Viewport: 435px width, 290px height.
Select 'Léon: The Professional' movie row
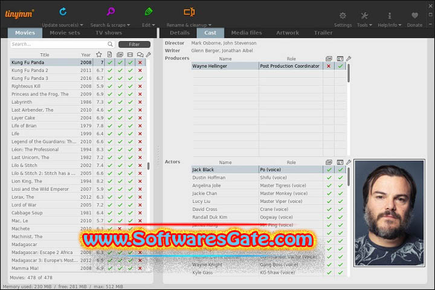(x=78, y=150)
